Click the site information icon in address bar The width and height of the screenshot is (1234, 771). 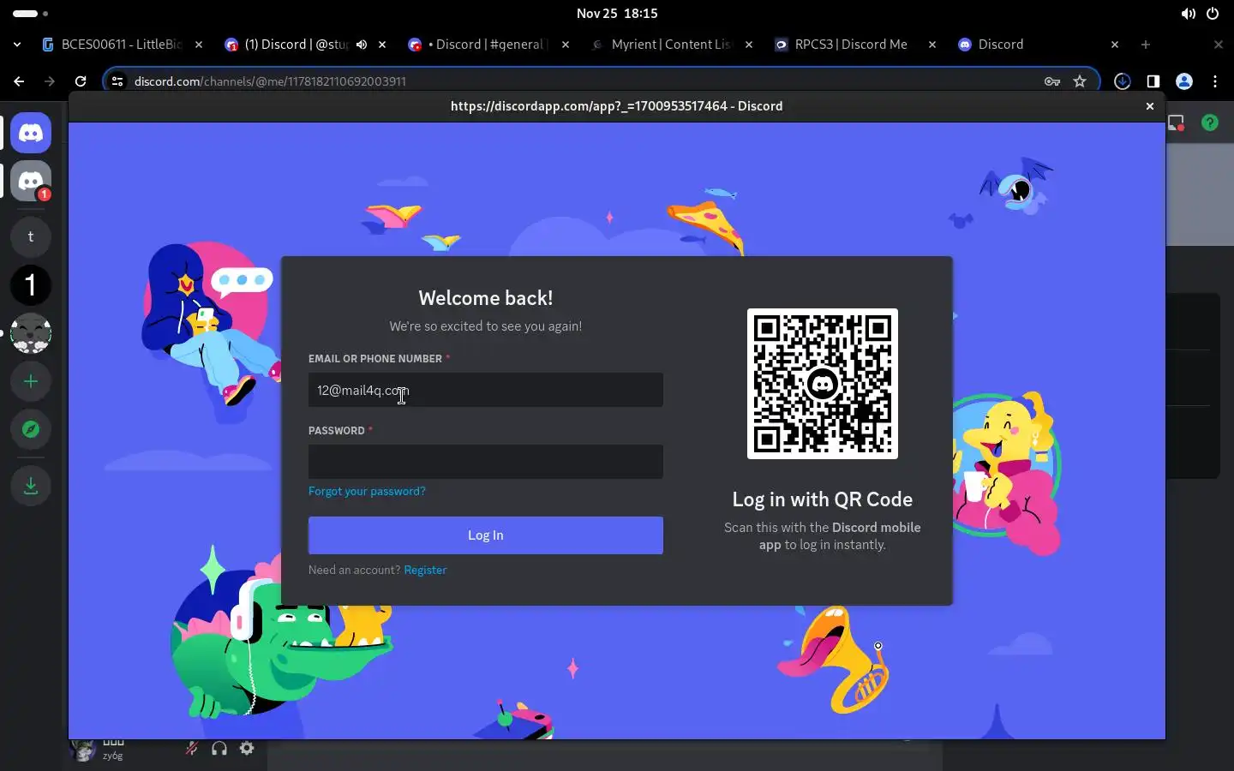[x=117, y=81]
